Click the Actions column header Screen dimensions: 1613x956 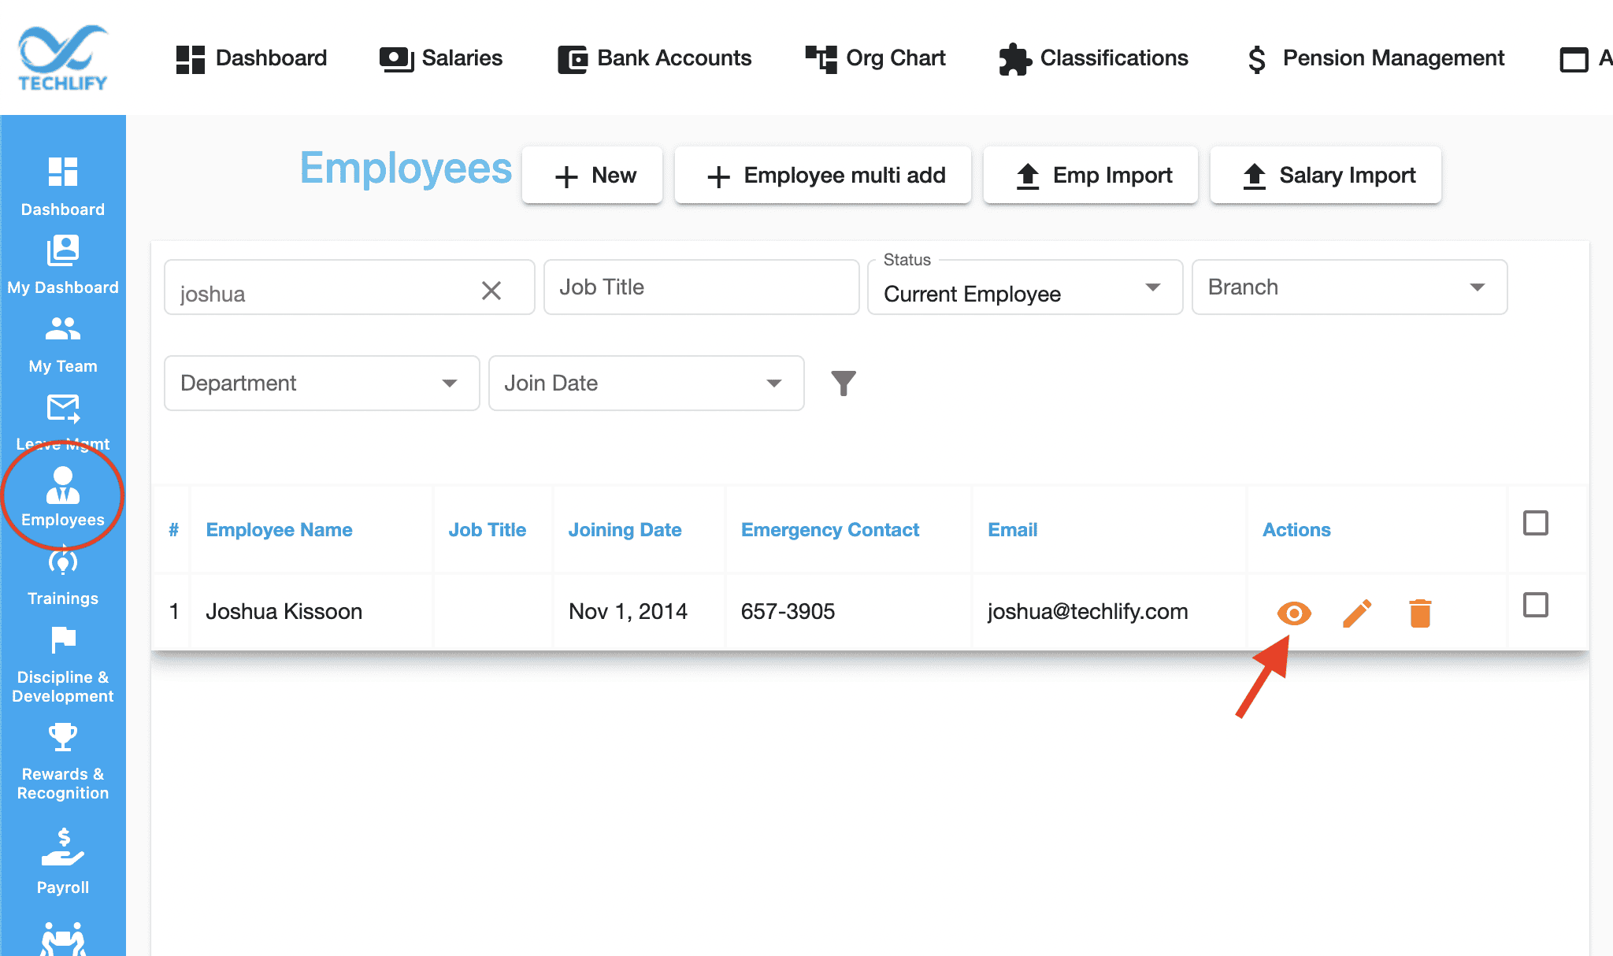point(1296,530)
